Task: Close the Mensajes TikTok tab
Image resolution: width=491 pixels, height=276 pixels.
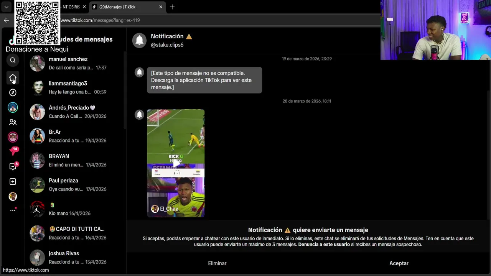Action: coord(161,7)
